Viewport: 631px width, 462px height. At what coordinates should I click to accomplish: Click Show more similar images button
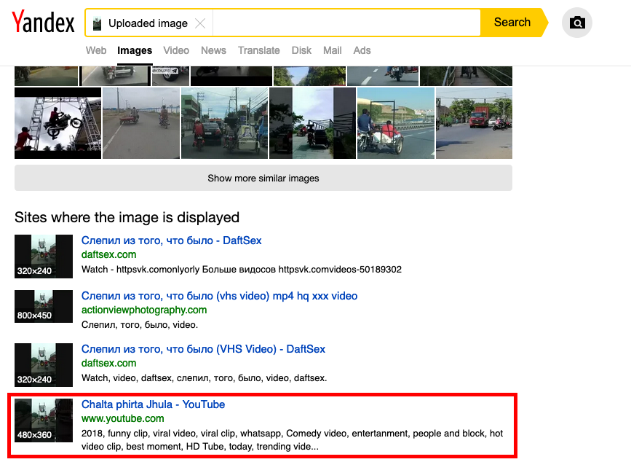pos(263,178)
